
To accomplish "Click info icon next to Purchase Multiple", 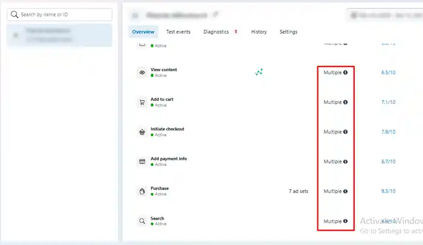I will coord(345,191).
